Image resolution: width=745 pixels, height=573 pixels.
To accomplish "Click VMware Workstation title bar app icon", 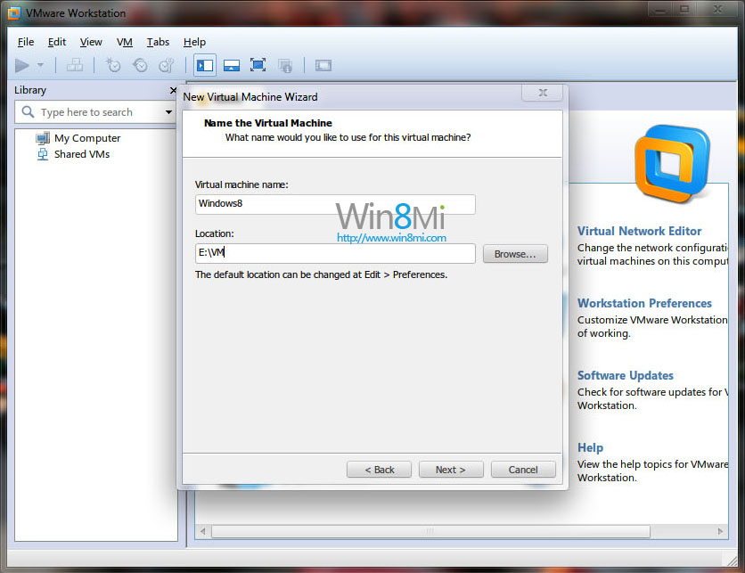I will [13, 13].
